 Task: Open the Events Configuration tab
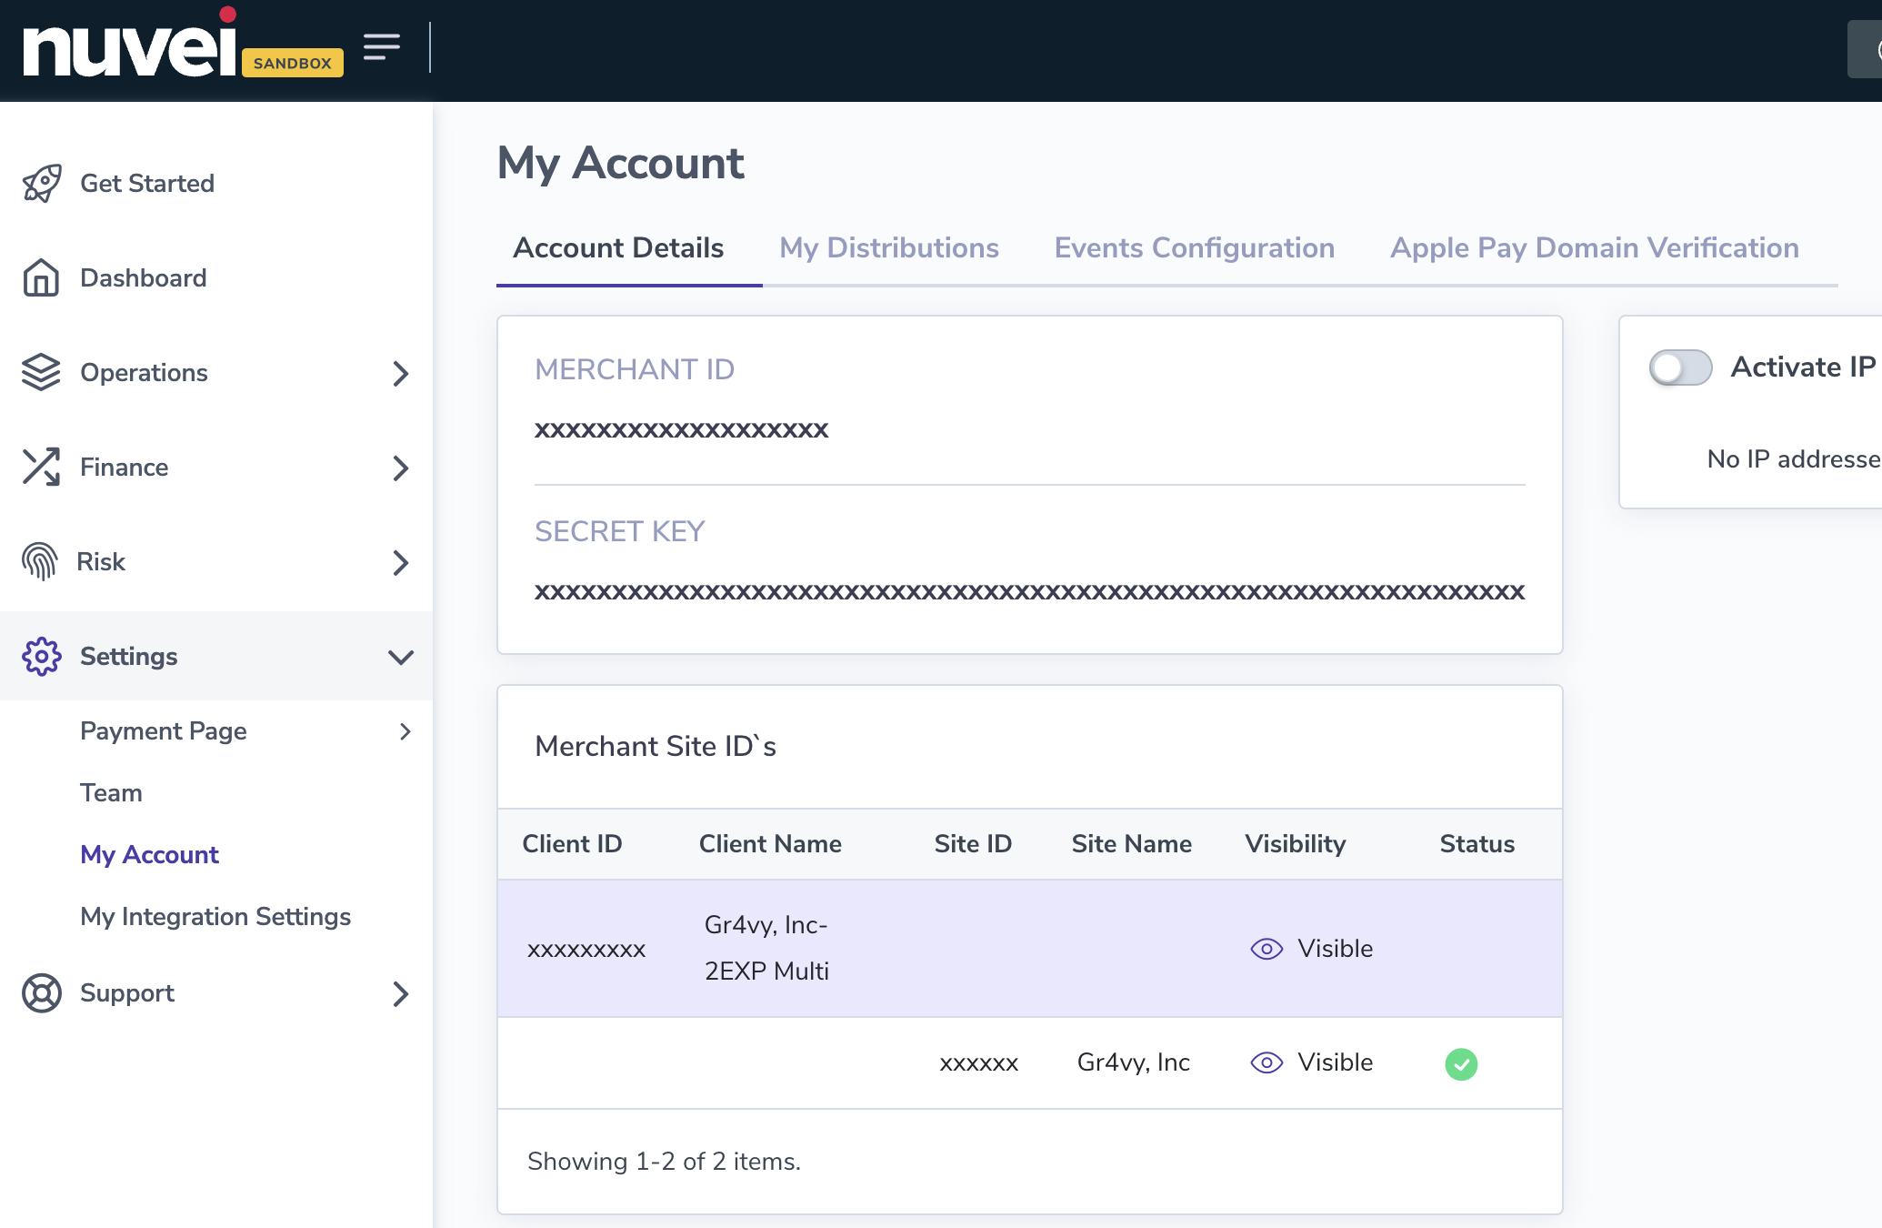1194,248
